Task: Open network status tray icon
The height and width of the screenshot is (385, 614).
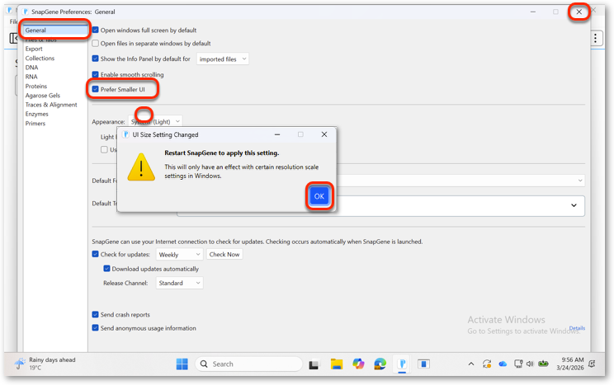Action: click(x=518, y=364)
